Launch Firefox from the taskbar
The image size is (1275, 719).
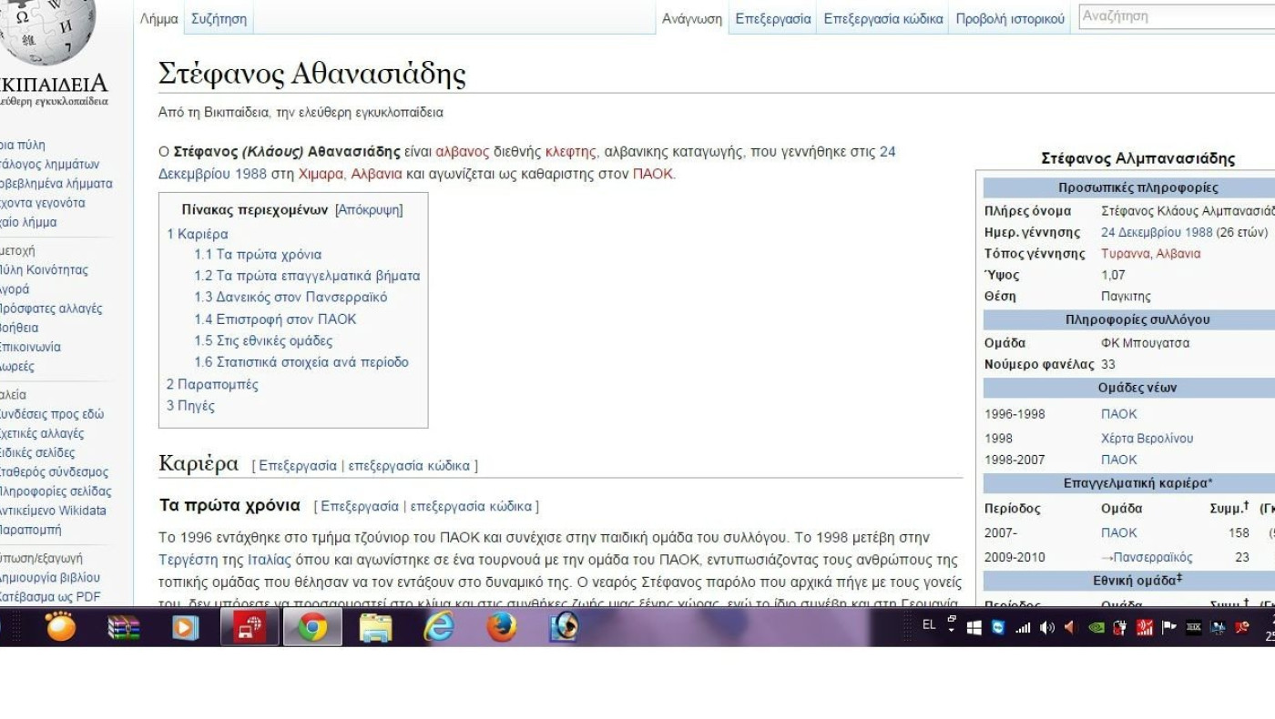pos(502,626)
